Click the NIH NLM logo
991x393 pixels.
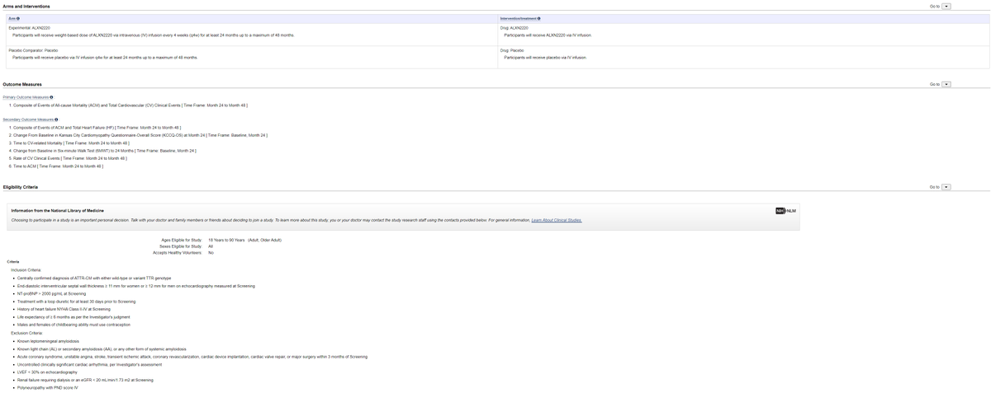point(785,211)
